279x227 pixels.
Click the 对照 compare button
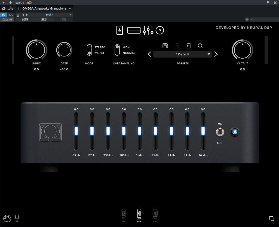[25, 19]
